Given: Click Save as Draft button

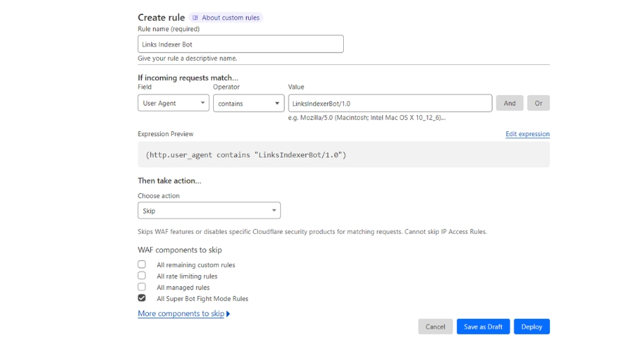Looking at the screenshot, I should coord(483,327).
